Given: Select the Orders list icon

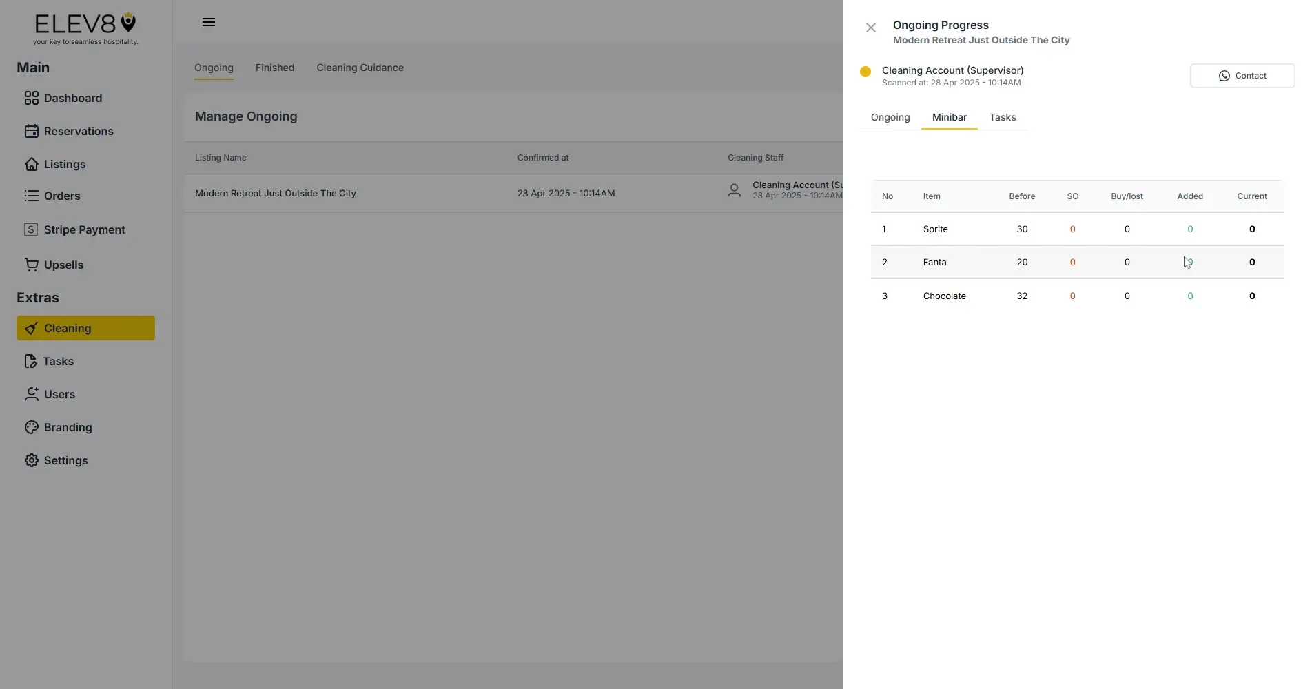Looking at the screenshot, I should pos(31,196).
